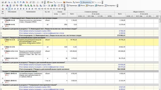Switch to the База tab

pyautogui.click(x=50, y=2)
